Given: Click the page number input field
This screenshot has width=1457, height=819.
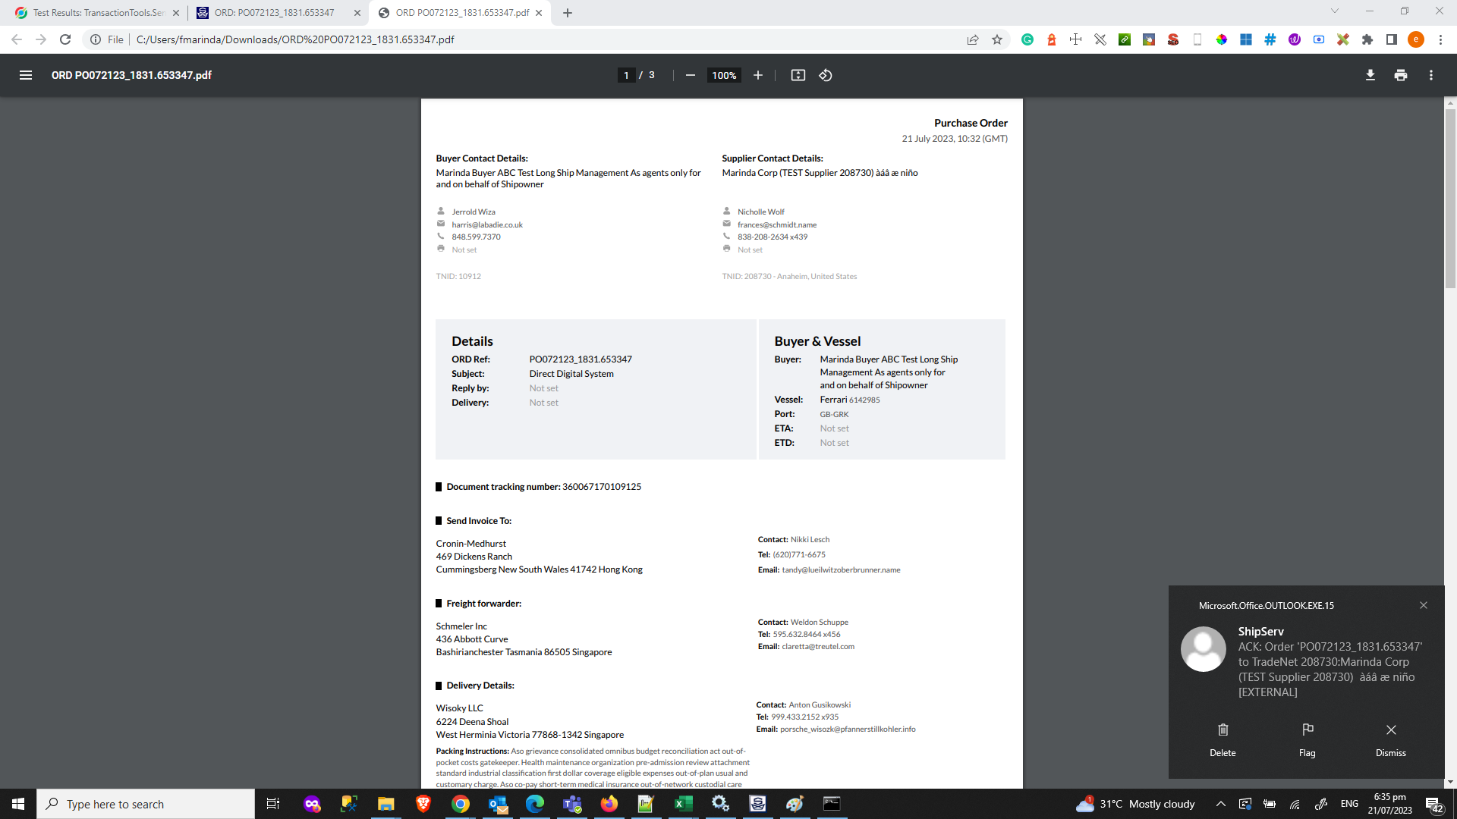Looking at the screenshot, I should pyautogui.click(x=626, y=75).
